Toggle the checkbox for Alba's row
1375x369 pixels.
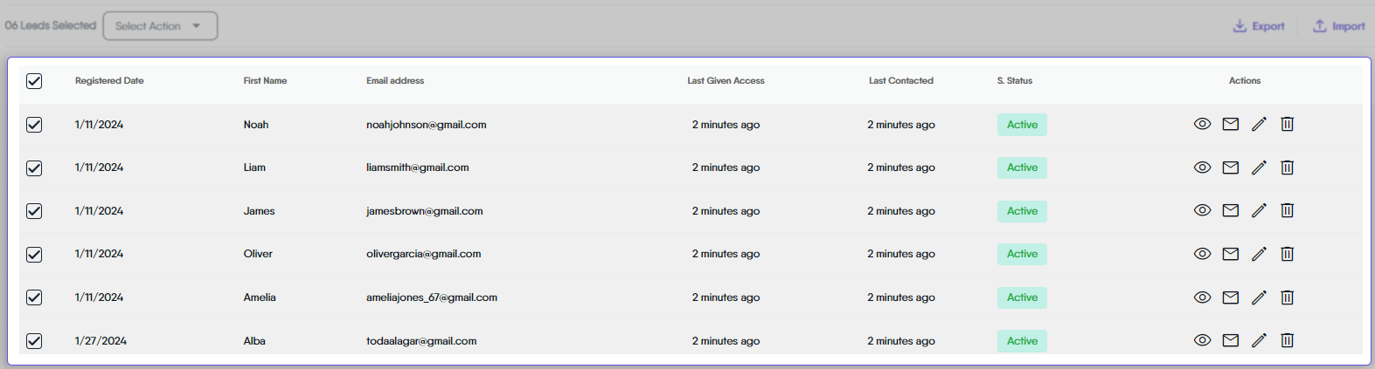(x=34, y=341)
